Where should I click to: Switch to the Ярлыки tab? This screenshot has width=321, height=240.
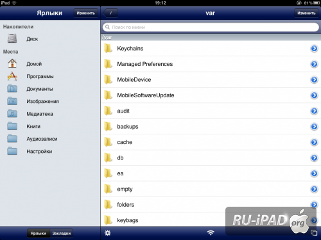point(39,233)
